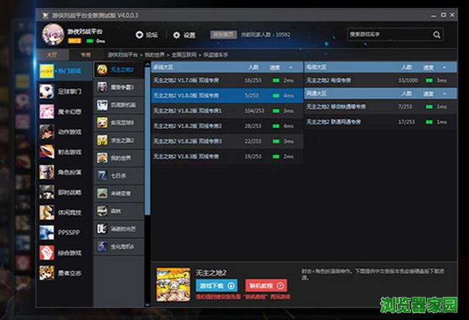
Task: Click the user avatar picture
Action: pos(53,34)
